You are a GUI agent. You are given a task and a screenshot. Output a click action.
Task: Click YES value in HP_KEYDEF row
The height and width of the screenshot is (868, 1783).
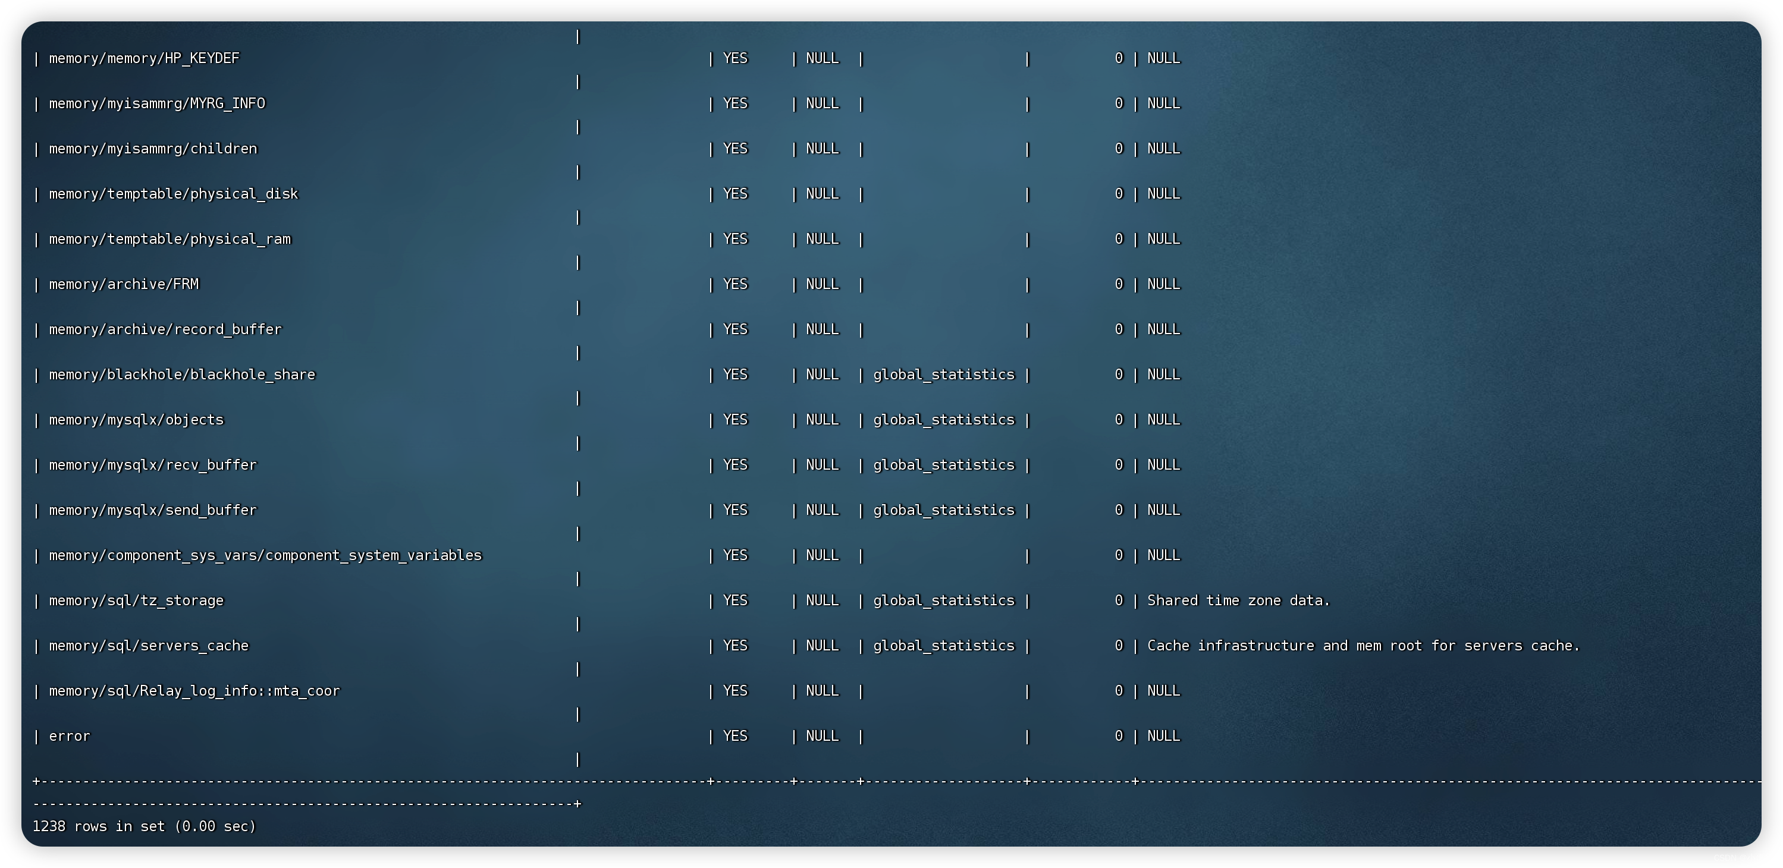pyautogui.click(x=735, y=58)
